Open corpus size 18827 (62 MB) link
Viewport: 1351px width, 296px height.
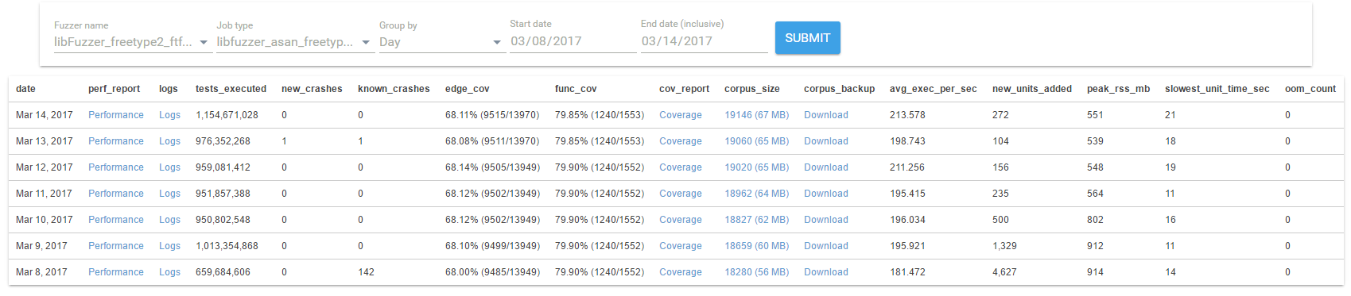click(x=756, y=220)
